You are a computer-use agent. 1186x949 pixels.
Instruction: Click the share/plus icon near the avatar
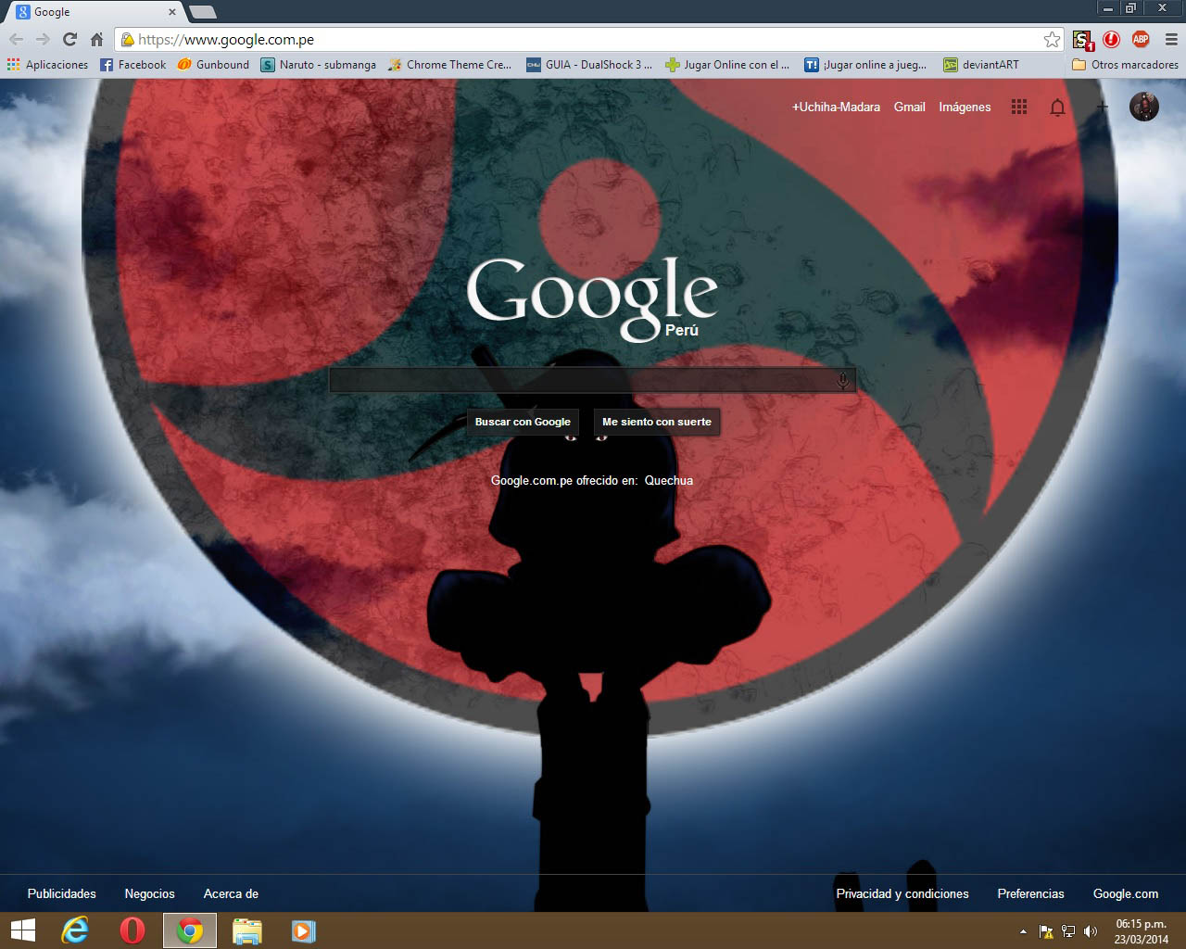click(x=1102, y=107)
